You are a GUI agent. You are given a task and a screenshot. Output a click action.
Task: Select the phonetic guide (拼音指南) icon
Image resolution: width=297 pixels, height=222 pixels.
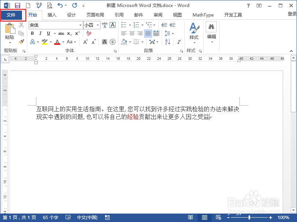[x=104, y=25]
